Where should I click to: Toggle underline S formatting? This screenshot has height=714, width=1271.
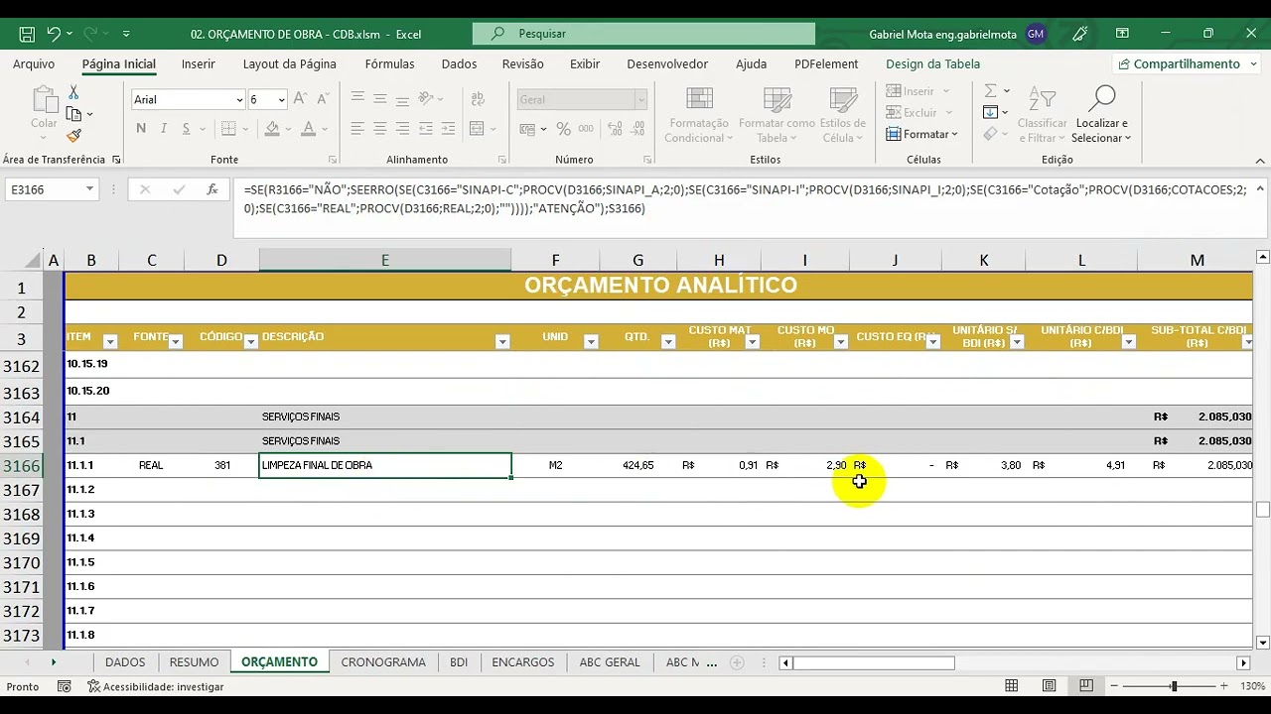coord(185,129)
